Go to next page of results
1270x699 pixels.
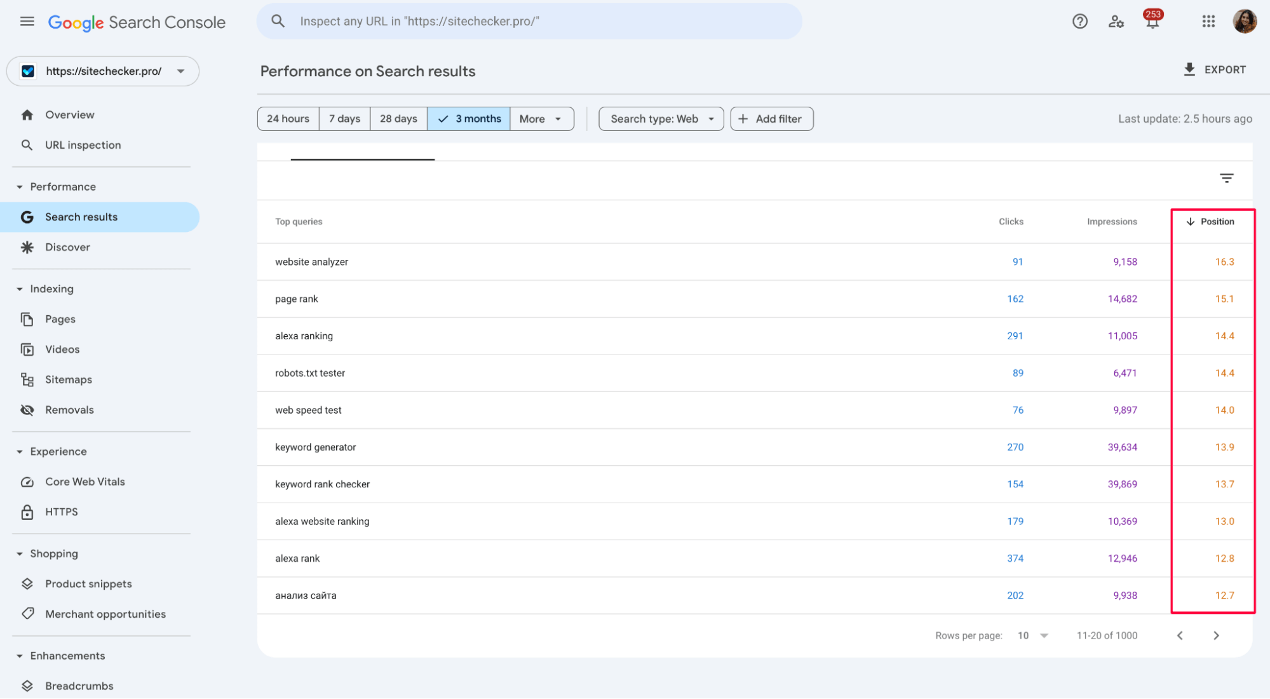pyautogui.click(x=1216, y=635)
